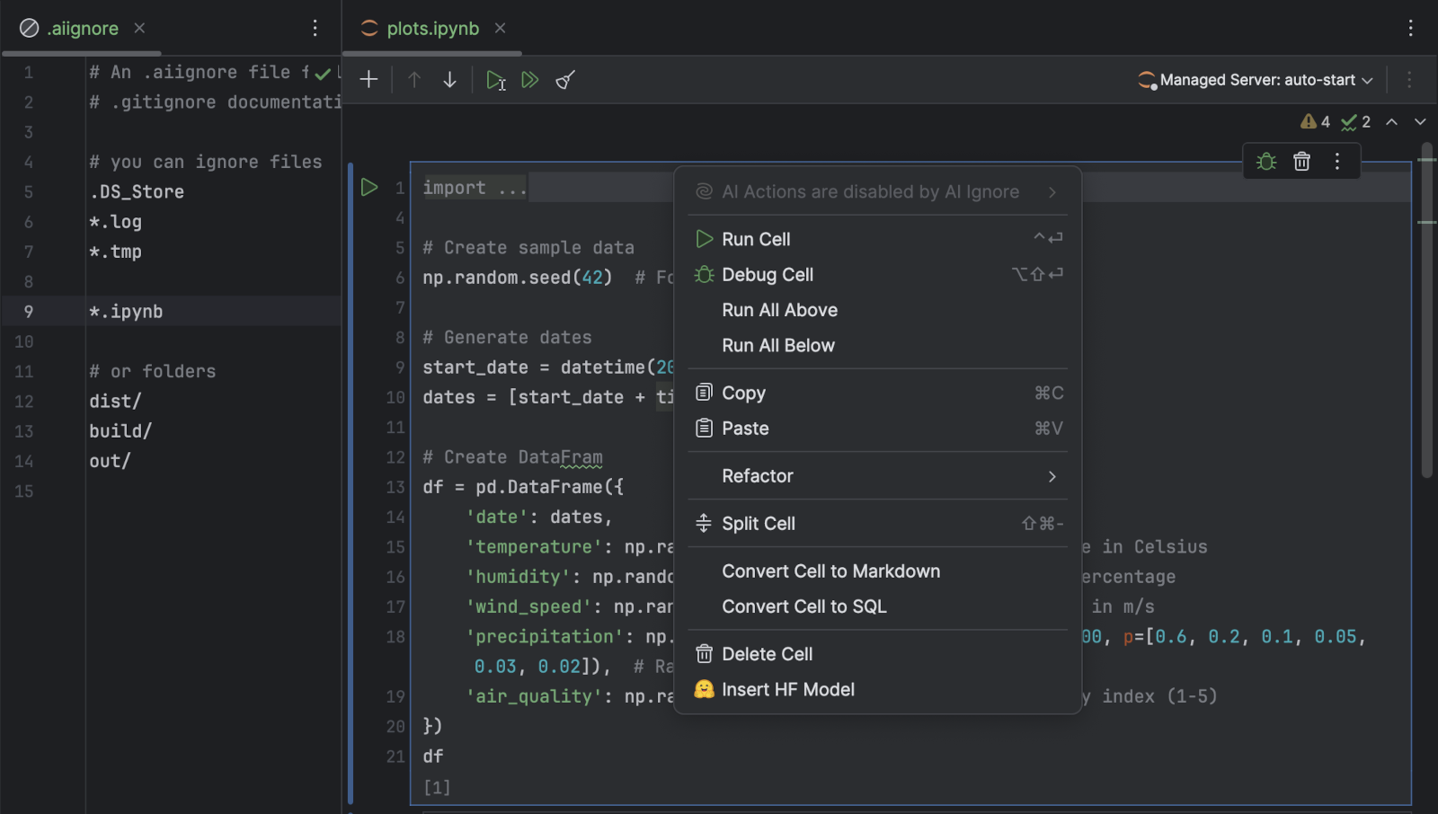Open cell floating toolbar more options
This screenshot has width=1438, height=814.
point(1337,161)
